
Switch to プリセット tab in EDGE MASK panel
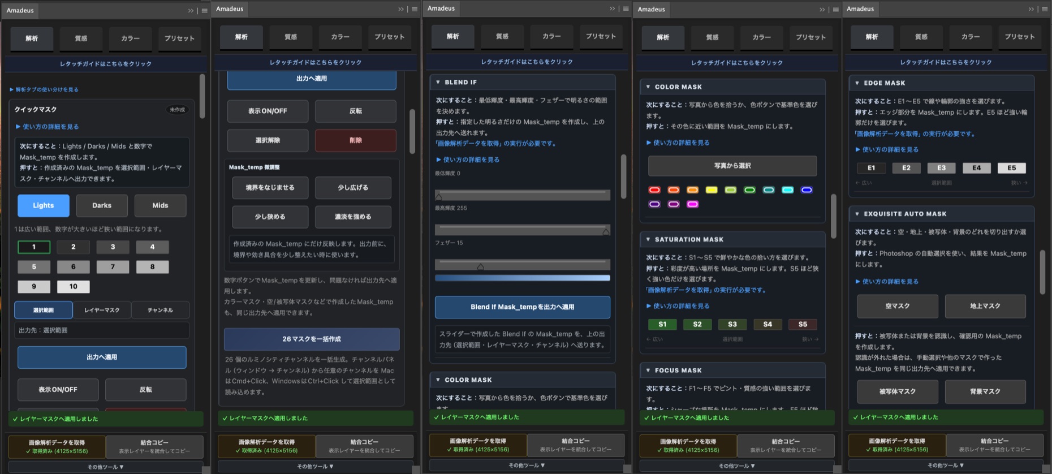[x=1020, y=37]
